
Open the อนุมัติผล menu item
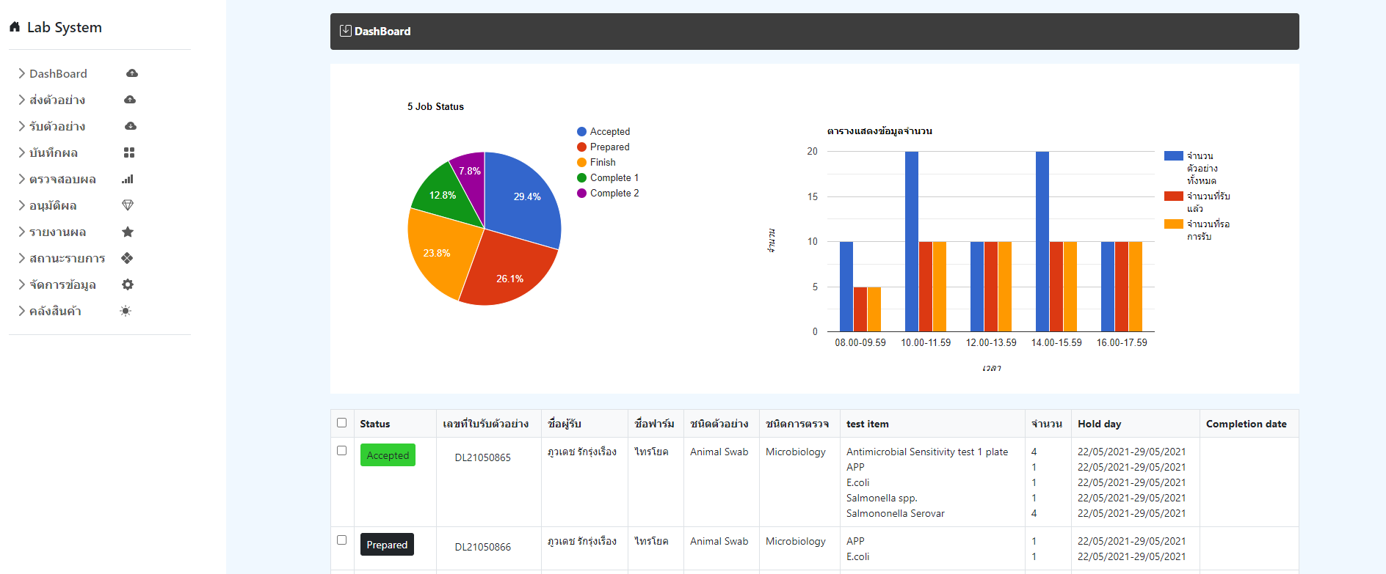(x=53, y=205)
